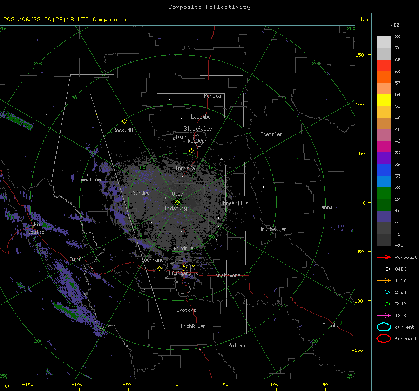
Task: Select the purple 36-39 dBZ swatch
Action: point(384,158)
